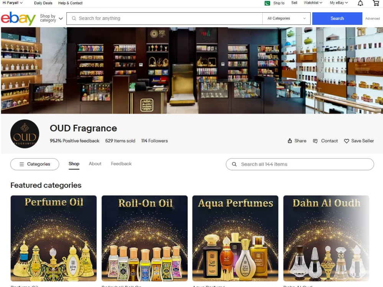The image size is (383, 287).
Task: Open the Dahn Al Oudh category thumbnail
Action: (x=326, y=238)
